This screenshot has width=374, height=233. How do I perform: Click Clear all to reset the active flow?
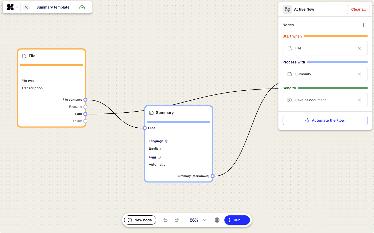(358, 9)
